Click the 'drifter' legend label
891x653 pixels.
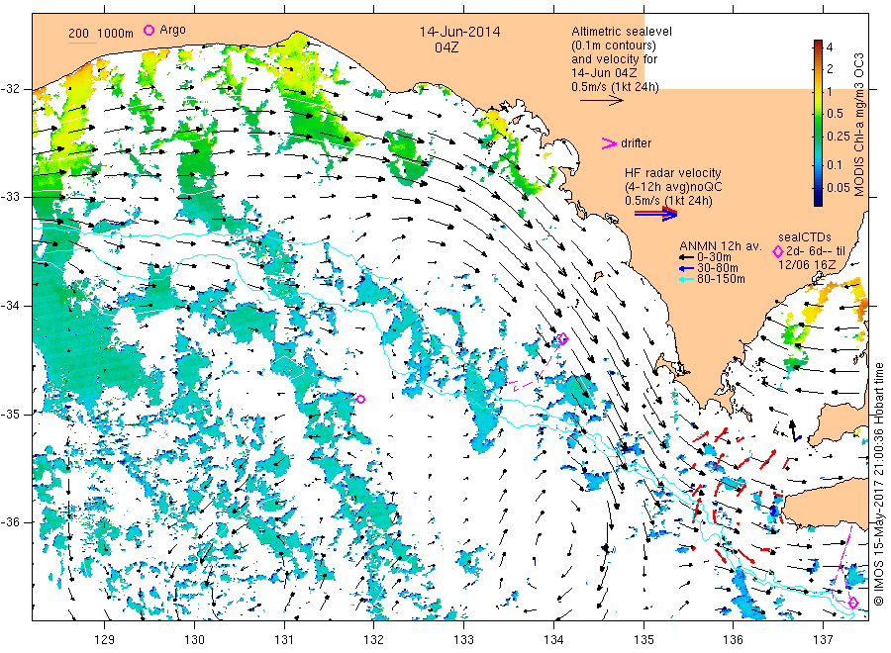click(x=636, y=143)
